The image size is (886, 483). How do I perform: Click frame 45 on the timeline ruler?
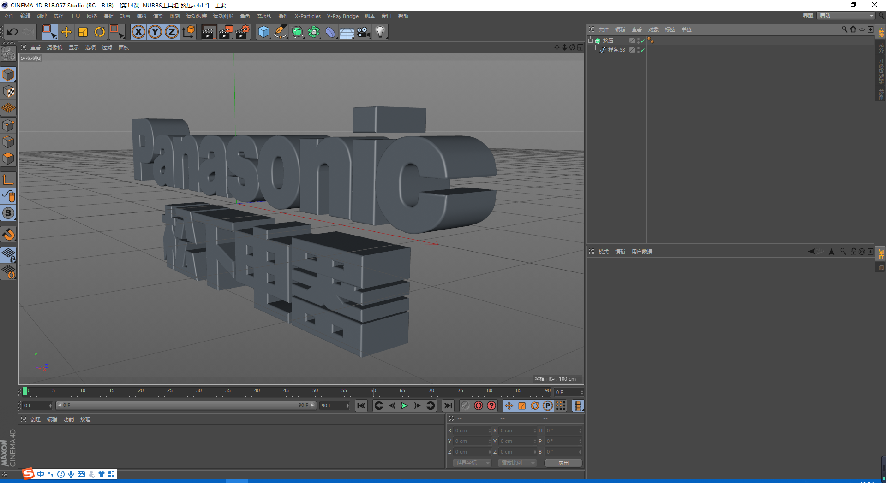coord(286,392)
